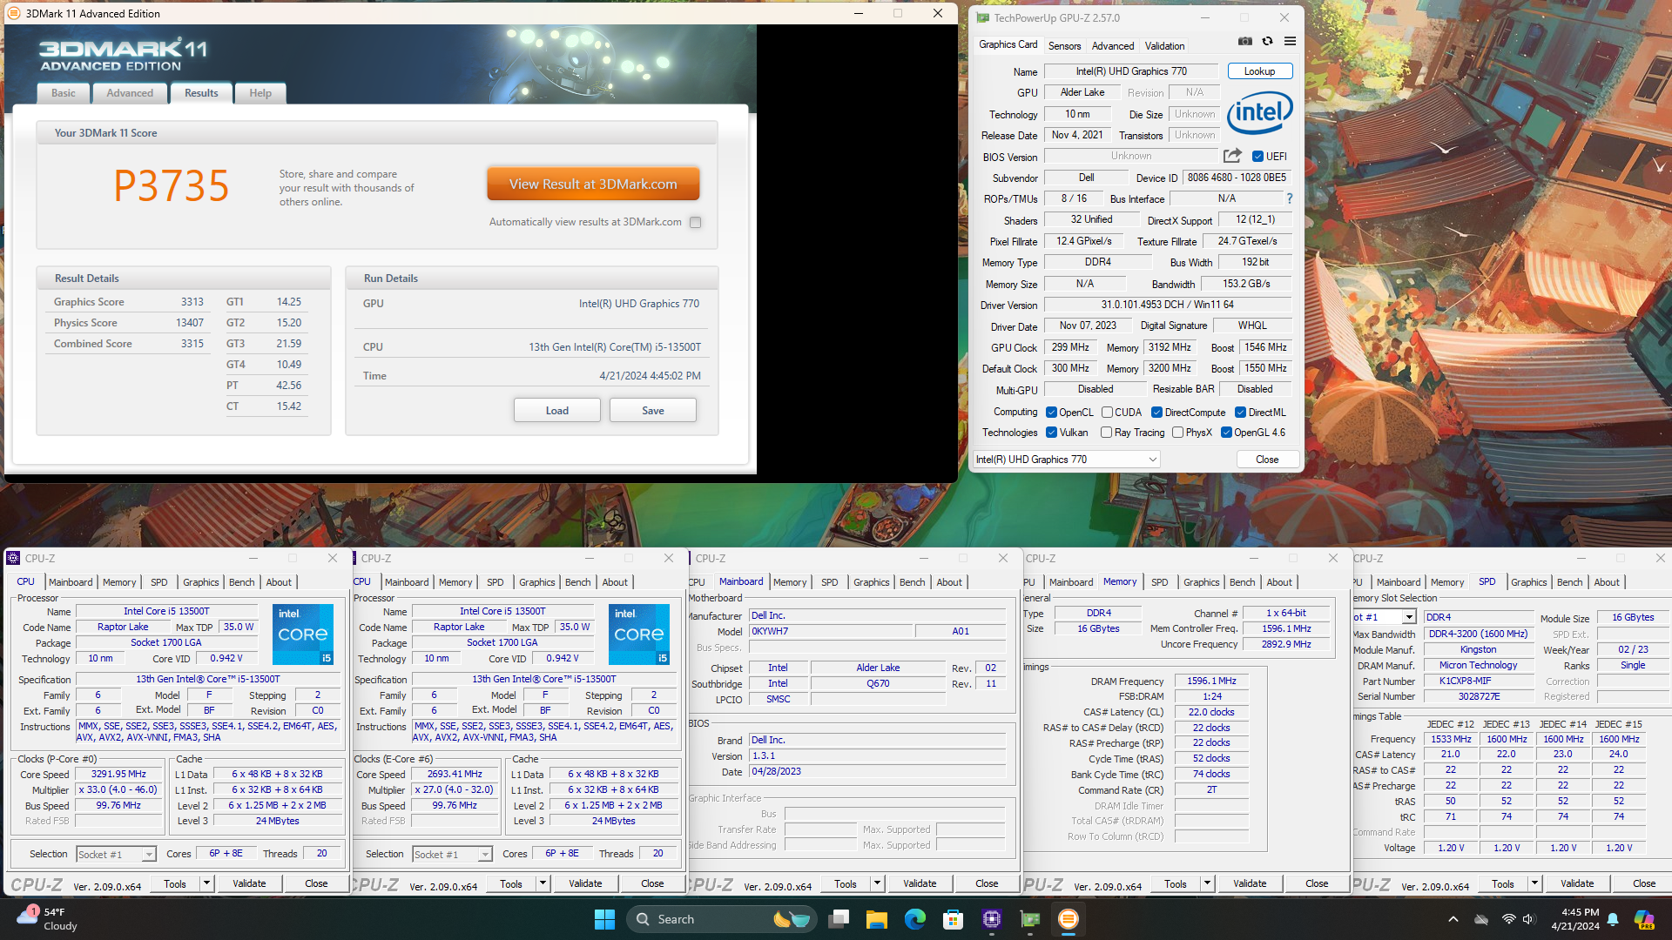Open Bench tab in first CPU-Z window
Viewport: 1672px width, 940px height.
pos(242,582)
